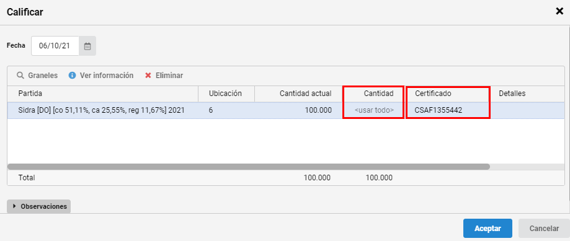Click the red Eliminar cross icon
Screen dimensions: 570x241
click(148, 76)
